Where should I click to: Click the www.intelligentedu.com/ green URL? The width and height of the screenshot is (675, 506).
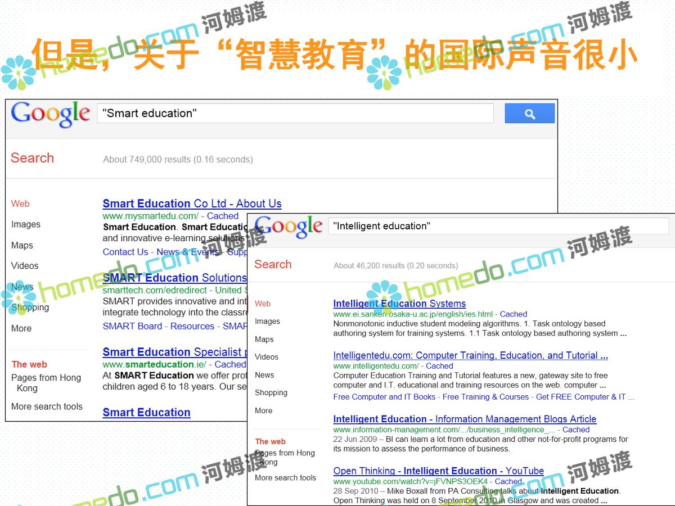pyautogui.click(x=376, y=366)
